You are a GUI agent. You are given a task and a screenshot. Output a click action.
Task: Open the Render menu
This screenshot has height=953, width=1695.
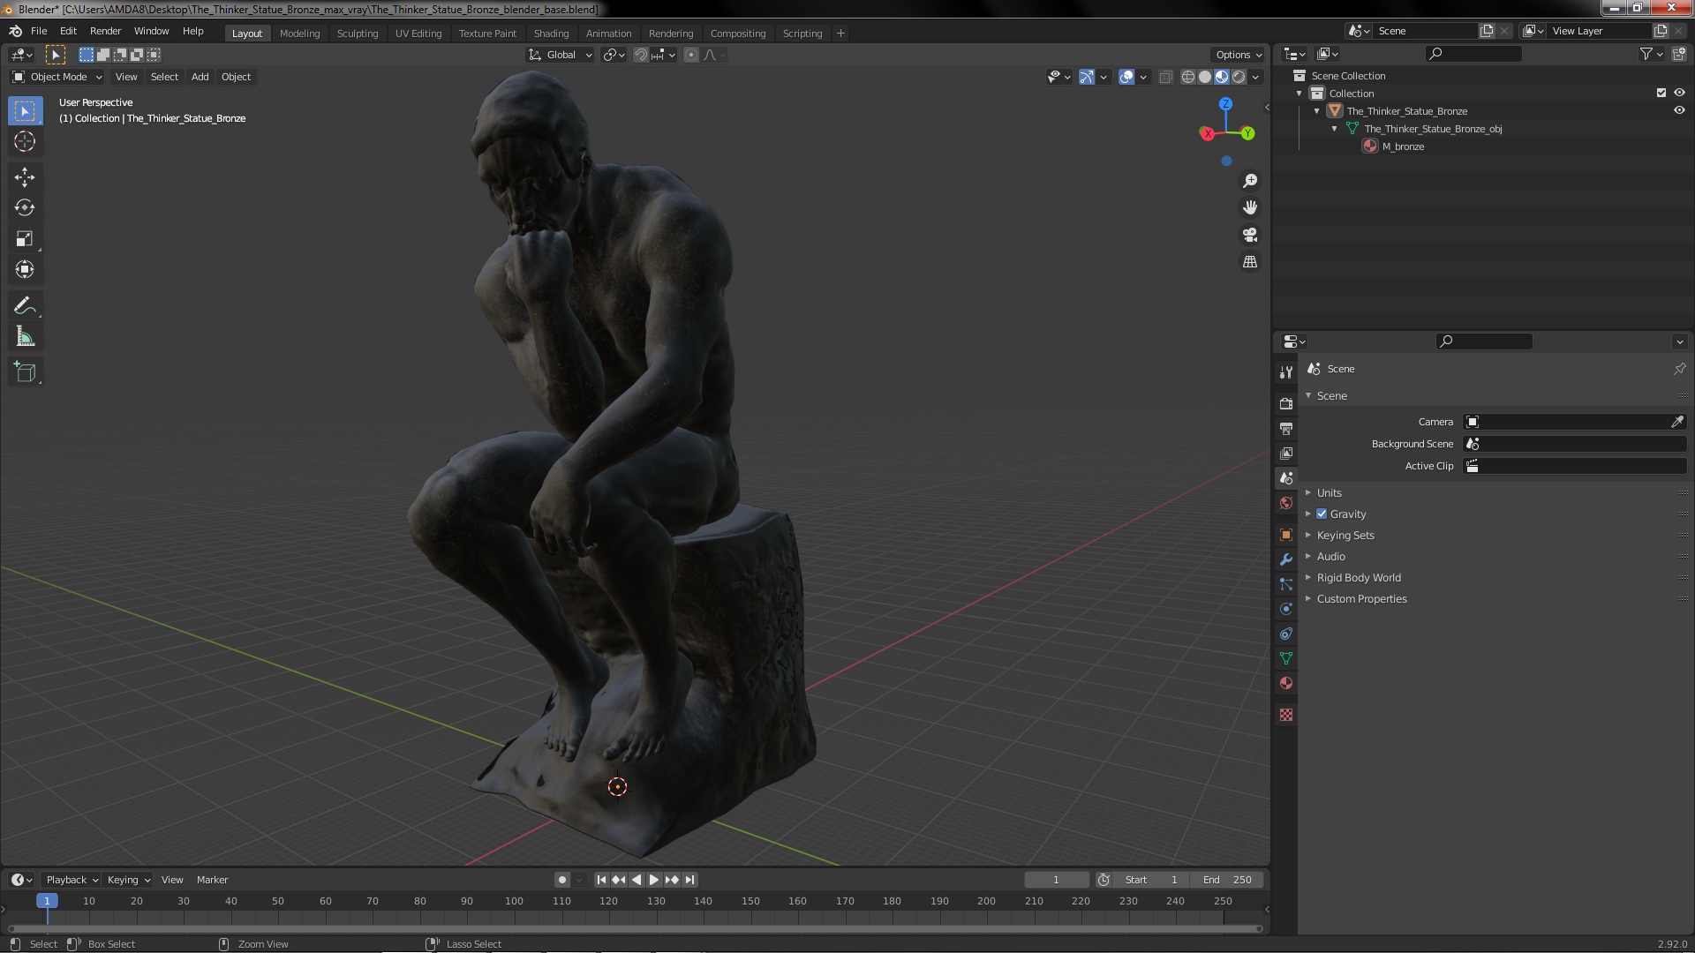tap(105, 31)
